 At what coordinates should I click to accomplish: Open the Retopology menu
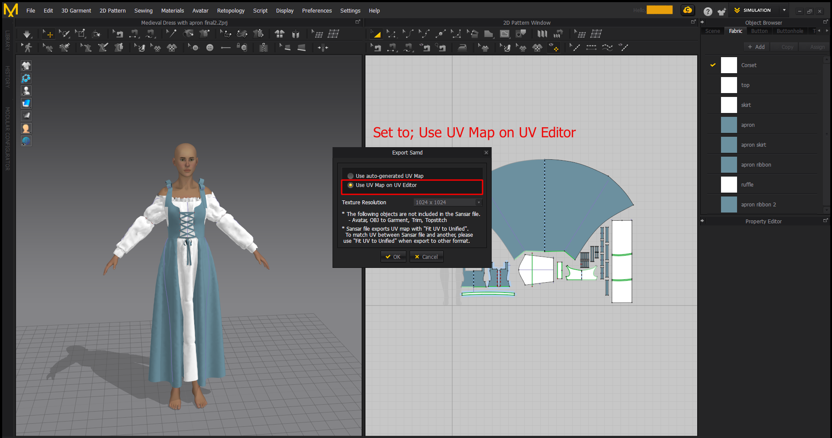click(x=230, y=11)
